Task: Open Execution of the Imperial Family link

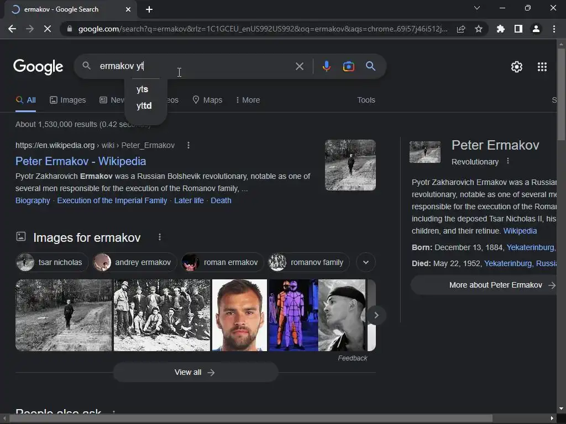Action: coord(112,200)
